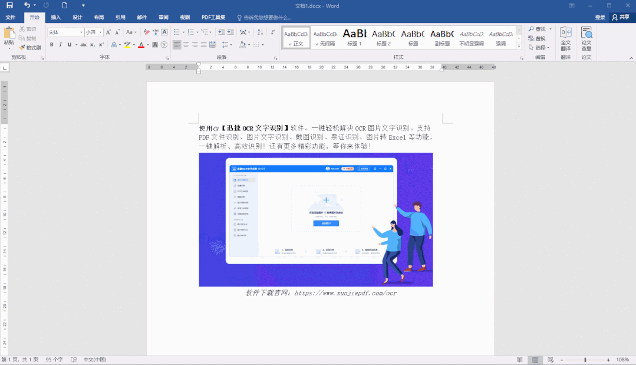
Task: Clear all formatting with eraser icon
Action: (146, 32)
